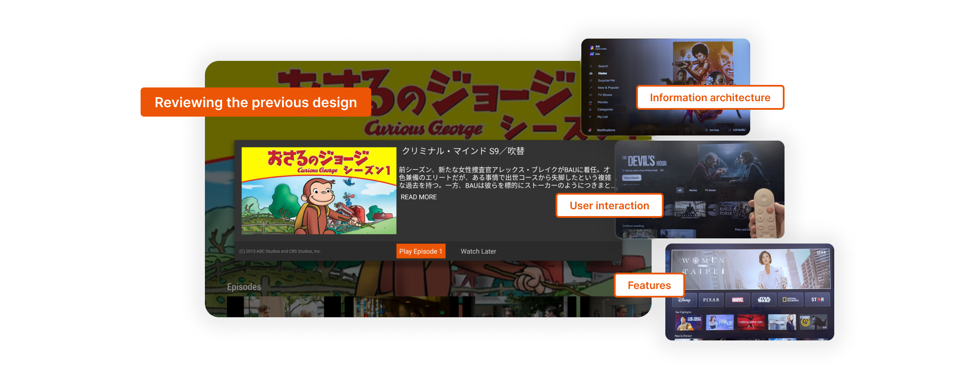Screen dimensions: 974x379
Task: Click the 'User interaction' label
Action: click(x=609, y=205)
